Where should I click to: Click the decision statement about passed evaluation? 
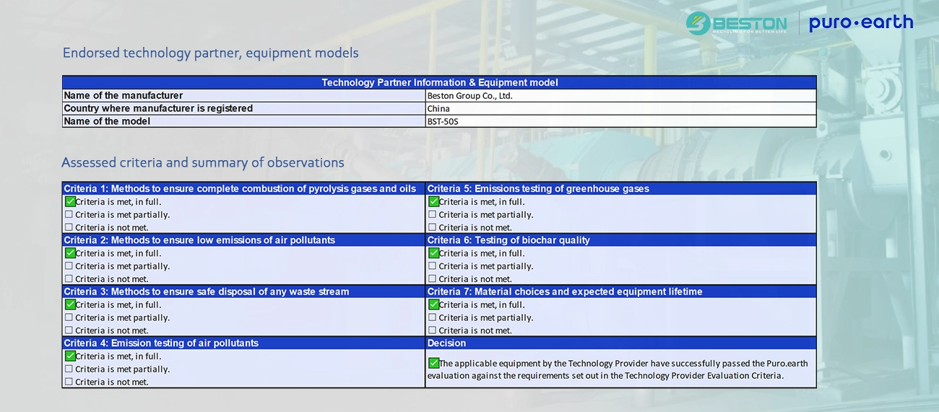pos(618,369)
